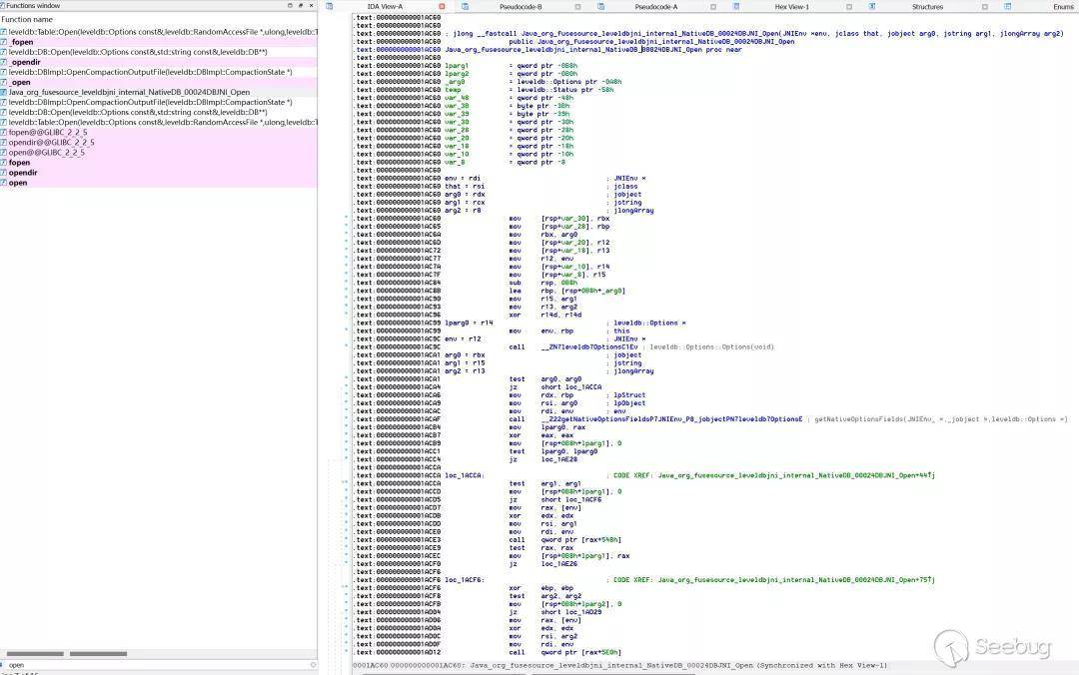The height and width of the screenshot is (675, 1079).
Task: Clear the function filter with the circle icon
Action: click(313, 665)
